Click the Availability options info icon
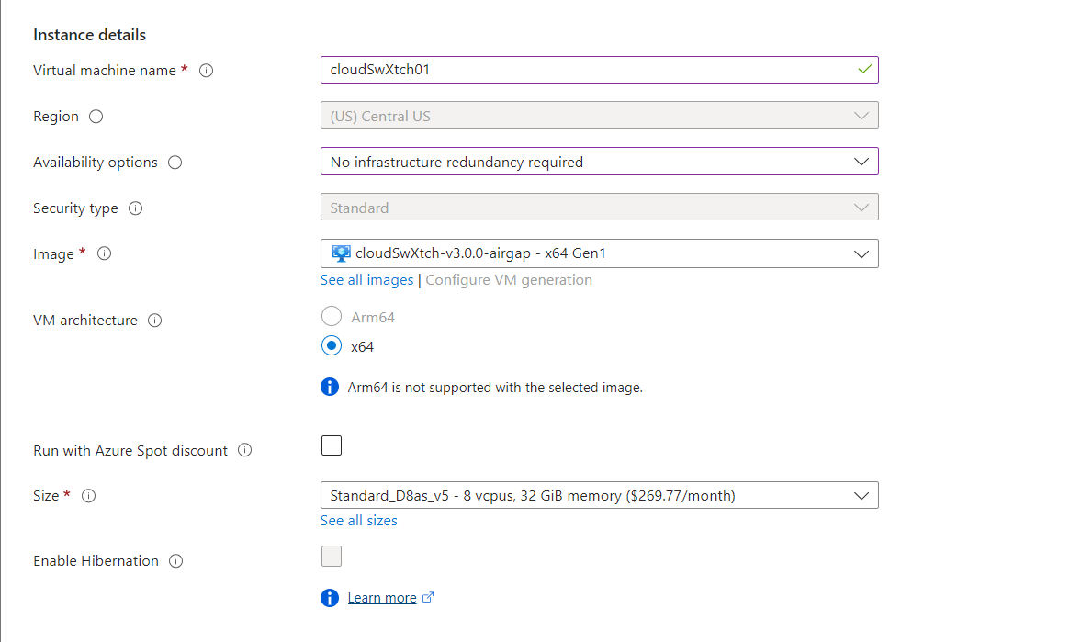This screenshot has width=1070, height=642. pos(175,162)
